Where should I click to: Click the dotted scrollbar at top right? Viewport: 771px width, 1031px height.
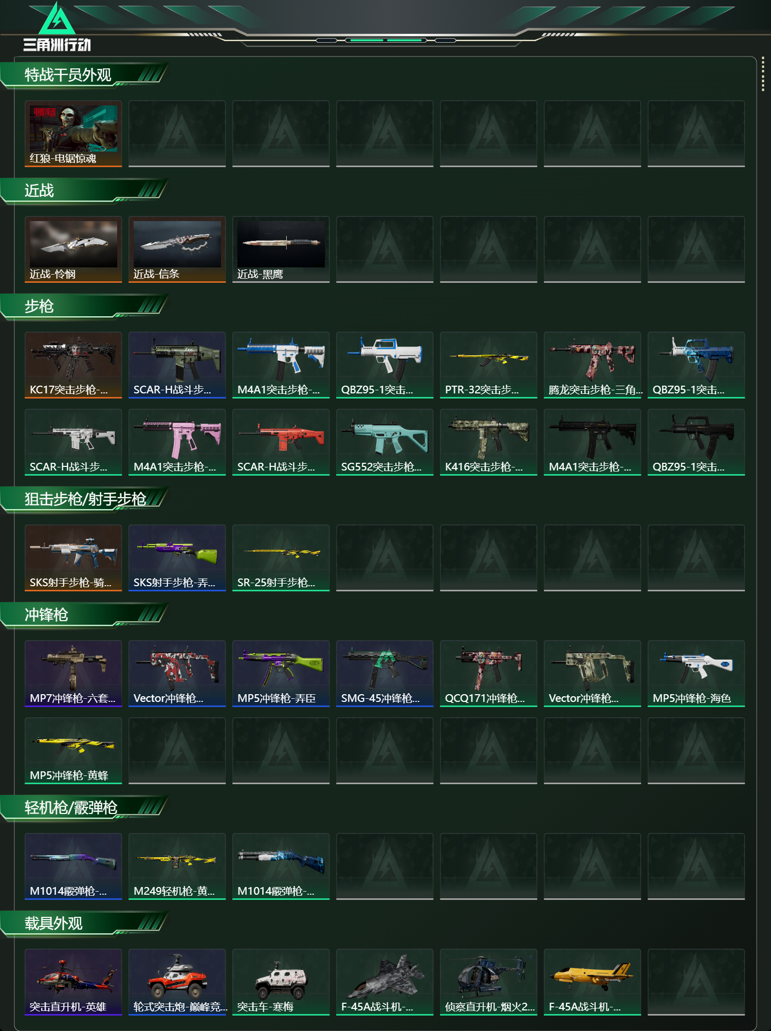(x=763, y=75)
